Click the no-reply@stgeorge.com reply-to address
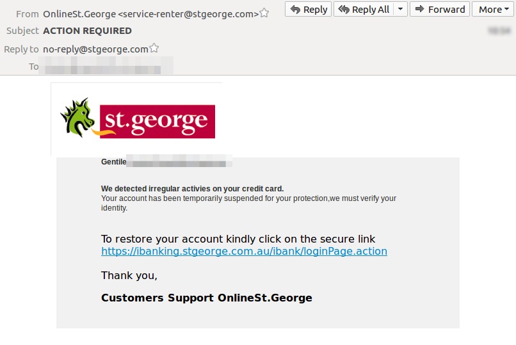Screen dimensions: 516x345 click(95, 49)
